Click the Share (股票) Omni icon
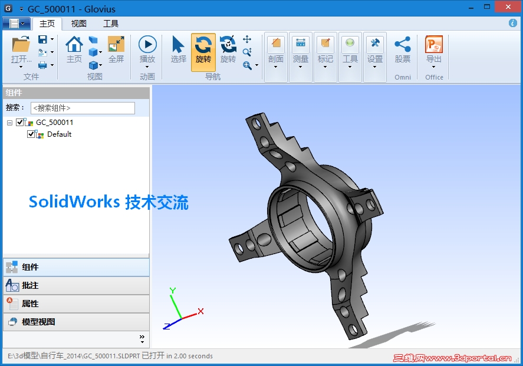The image size is (523, 366). (x=403, y=44)
